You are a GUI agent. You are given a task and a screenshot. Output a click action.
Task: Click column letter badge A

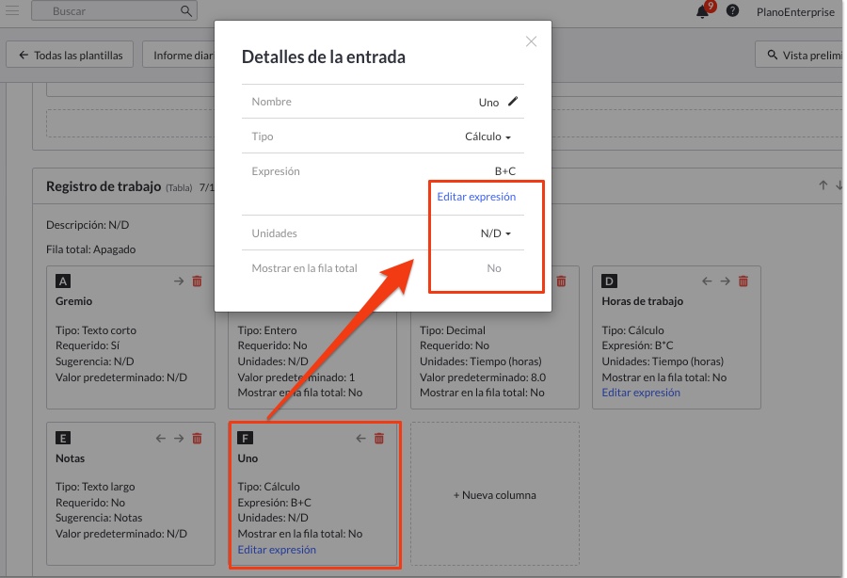tap(63, 281)
